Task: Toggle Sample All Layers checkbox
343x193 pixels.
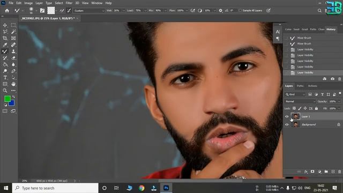Action: (x=241, y=11)
